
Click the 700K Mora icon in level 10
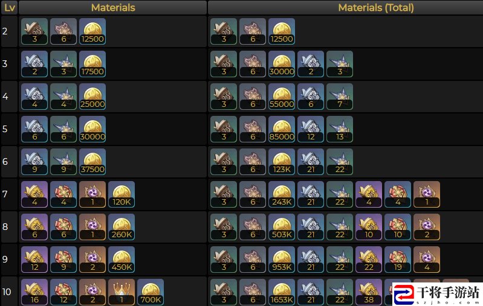tap(151, 292)
